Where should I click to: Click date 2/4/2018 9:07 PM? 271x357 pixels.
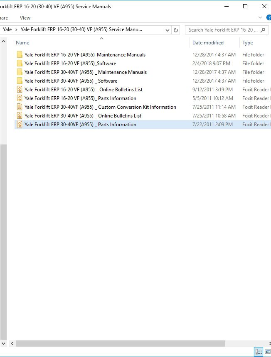click(x=211, y=63)
